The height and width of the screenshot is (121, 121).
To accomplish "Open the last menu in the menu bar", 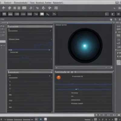I will pos(58,3).
